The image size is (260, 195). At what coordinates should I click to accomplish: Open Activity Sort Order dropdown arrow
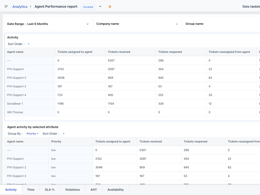pyautogui.click(x=29, y=44)
